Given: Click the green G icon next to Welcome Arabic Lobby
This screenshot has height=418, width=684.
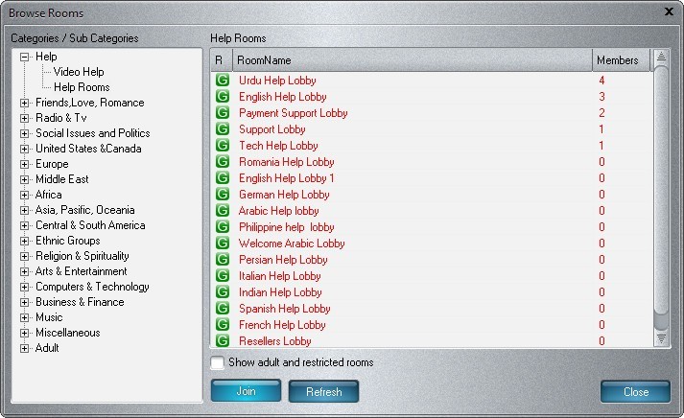Looking at the screenshot, I should tap(223, 244).
